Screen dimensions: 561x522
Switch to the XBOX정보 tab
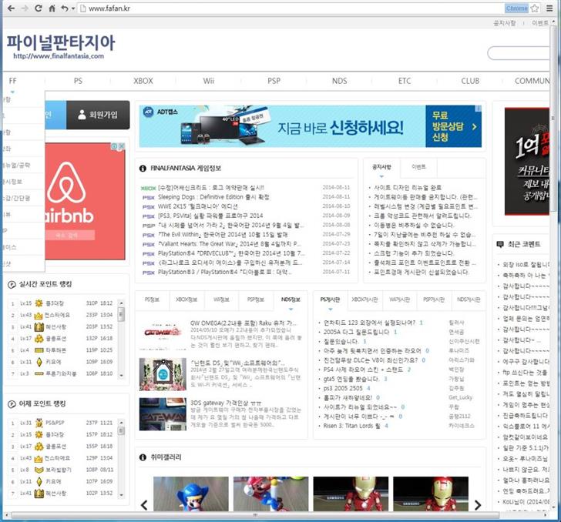186,299
